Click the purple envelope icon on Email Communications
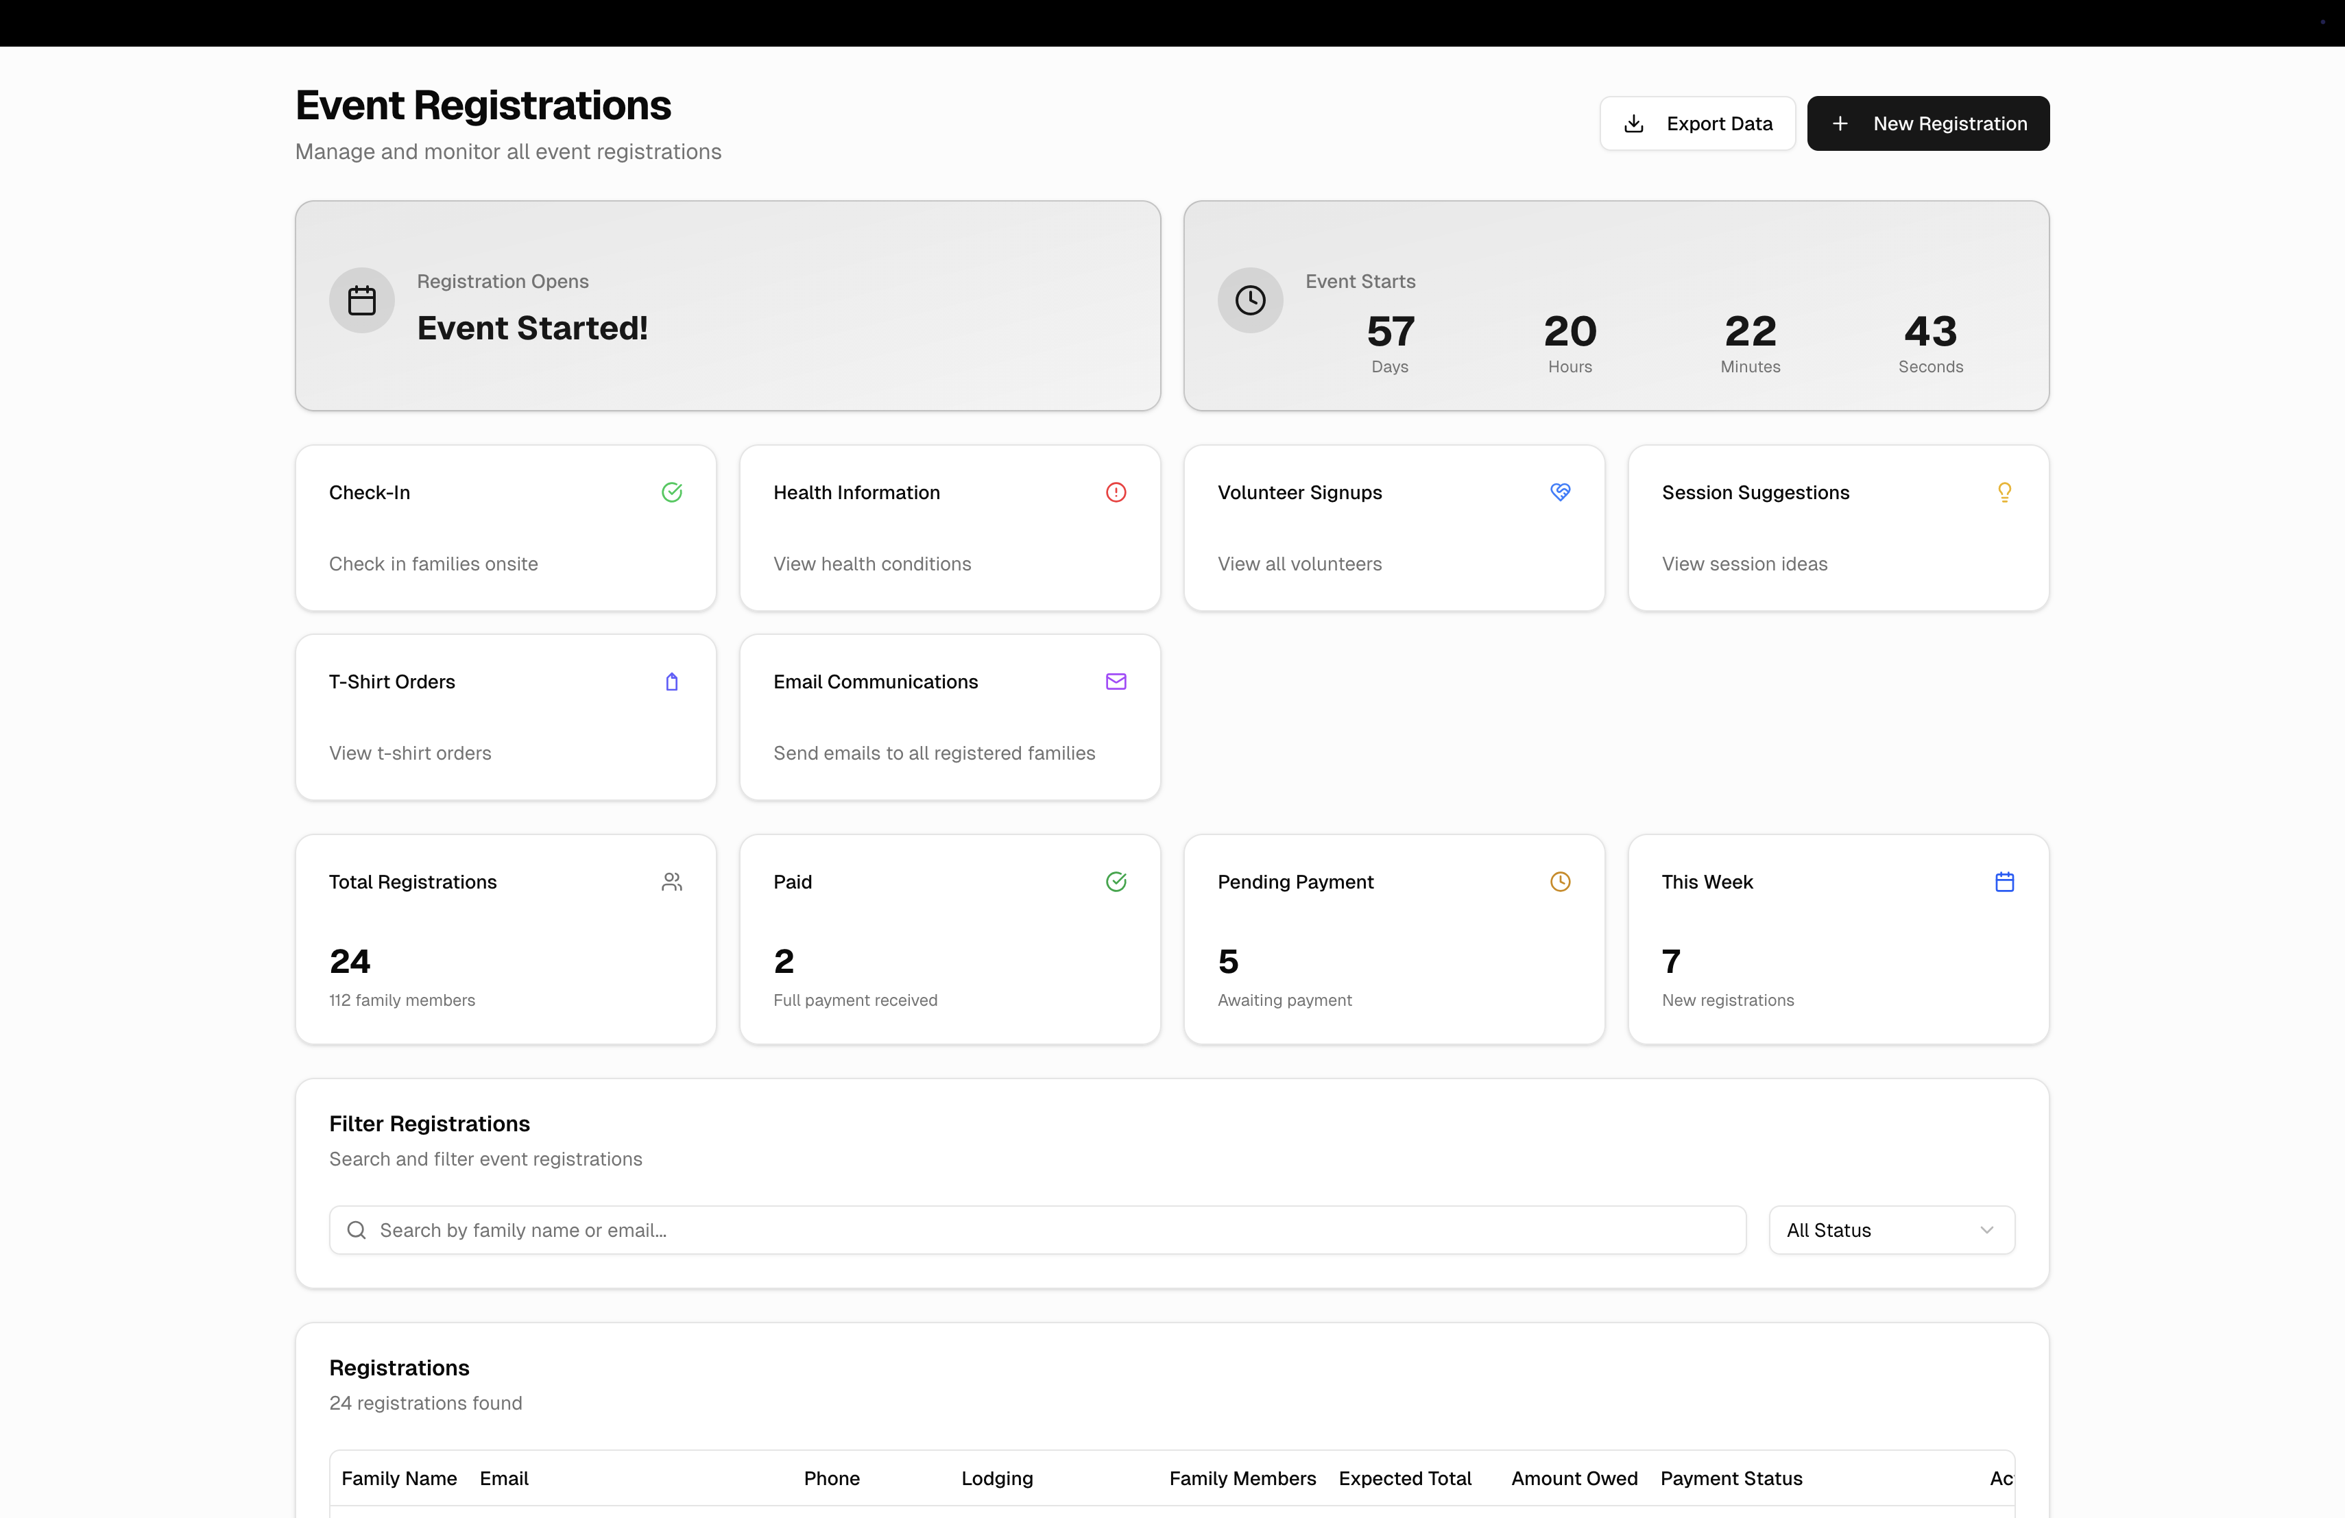The width and height of the screenshot is (2345, 1518). point(1116,682)
